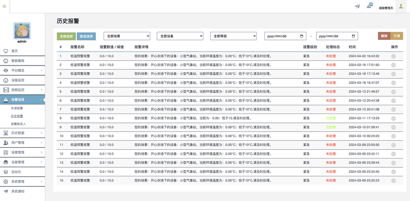Image resolution: width=410 pixels, height=201 pixels.
Task: Toggle check mark for row 13 alarm
Action: point(393,163)
